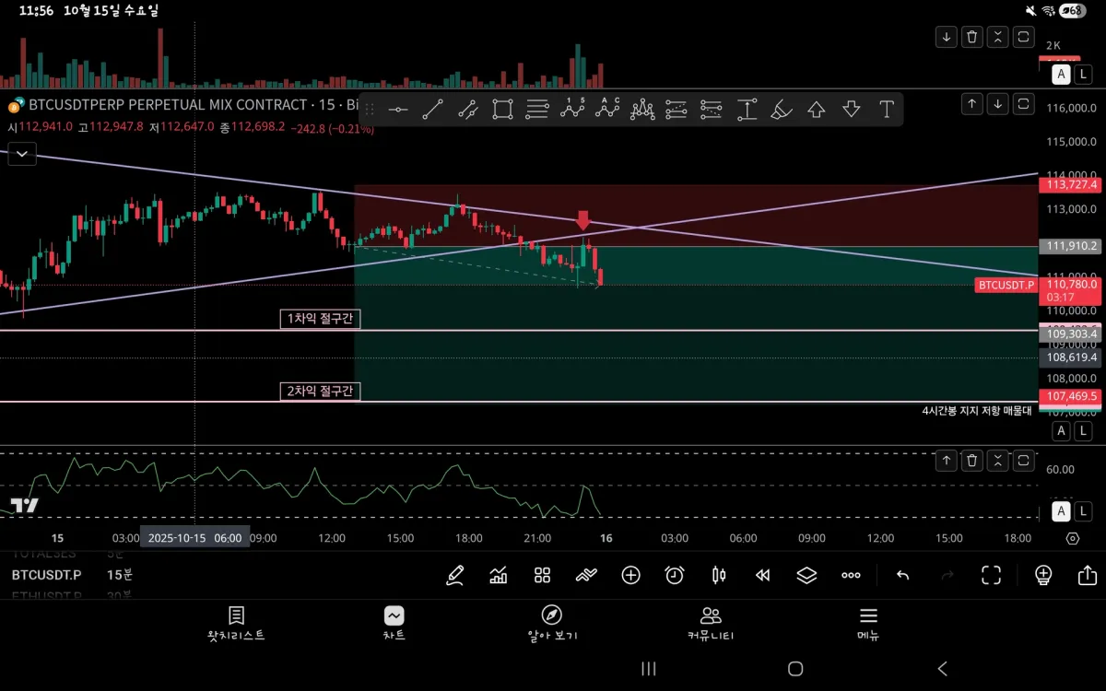This screenshot has height=691, width=1106.
Task: Select the long position tool
Action: point(677,110)
